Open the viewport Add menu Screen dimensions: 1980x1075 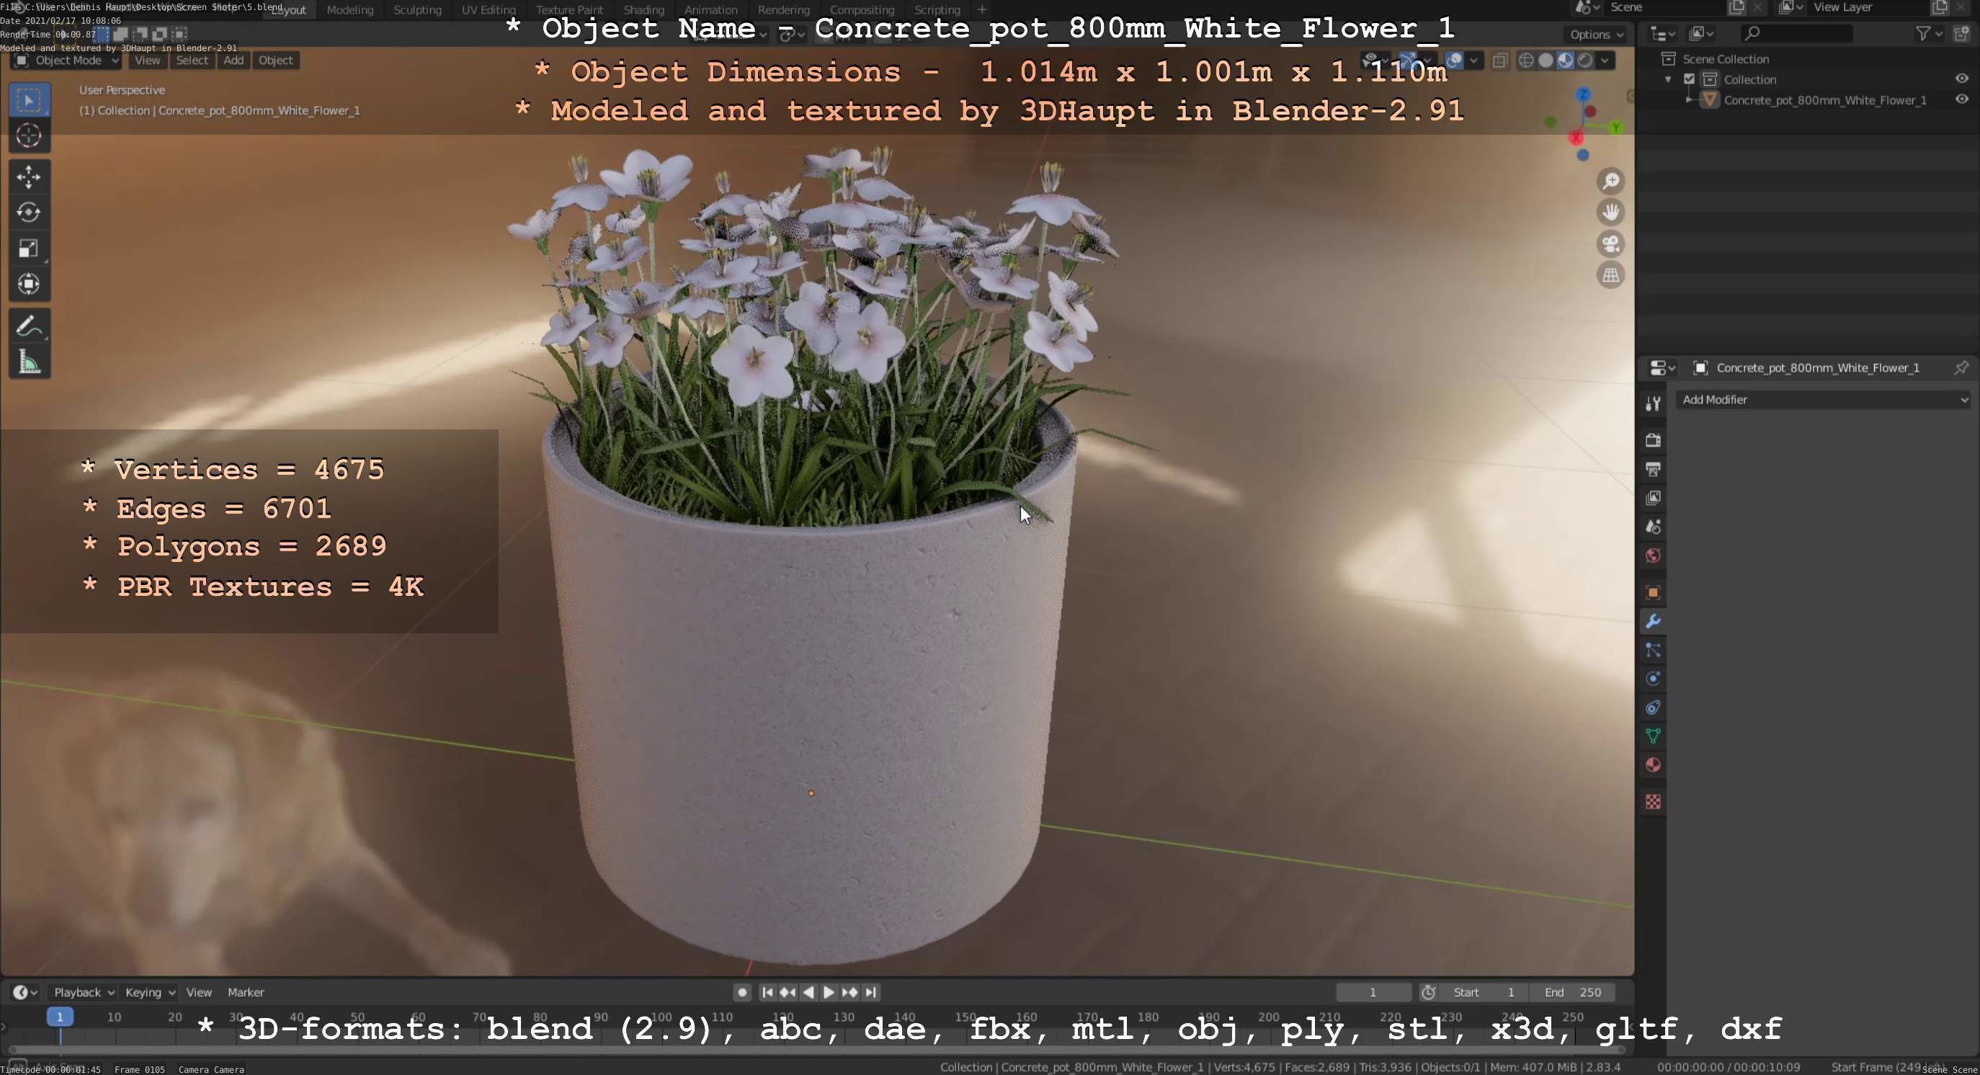[233, 61]
